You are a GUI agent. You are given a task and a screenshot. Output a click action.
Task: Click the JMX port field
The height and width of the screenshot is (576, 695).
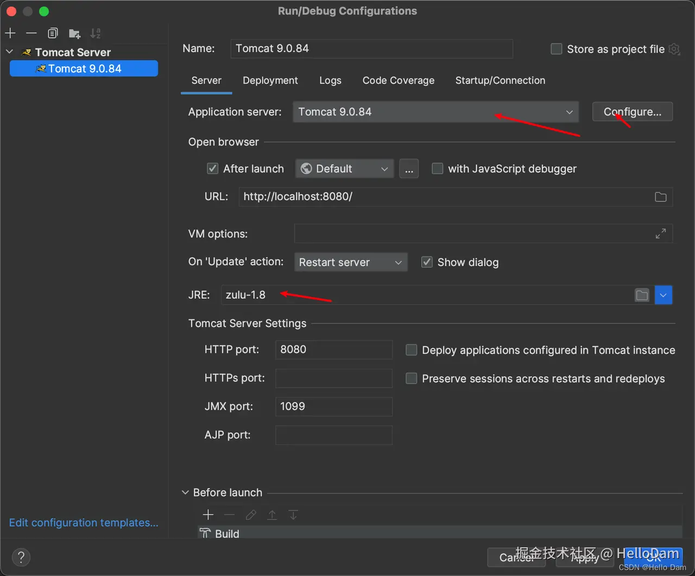pyautogui.click(x=334, y=407)
